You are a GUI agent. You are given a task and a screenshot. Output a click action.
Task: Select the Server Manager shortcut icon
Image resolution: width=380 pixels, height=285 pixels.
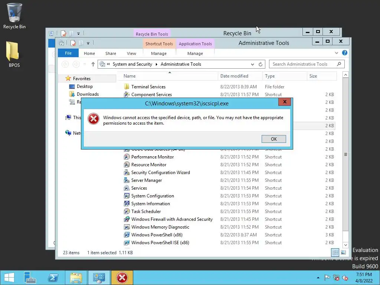(127, 180)
